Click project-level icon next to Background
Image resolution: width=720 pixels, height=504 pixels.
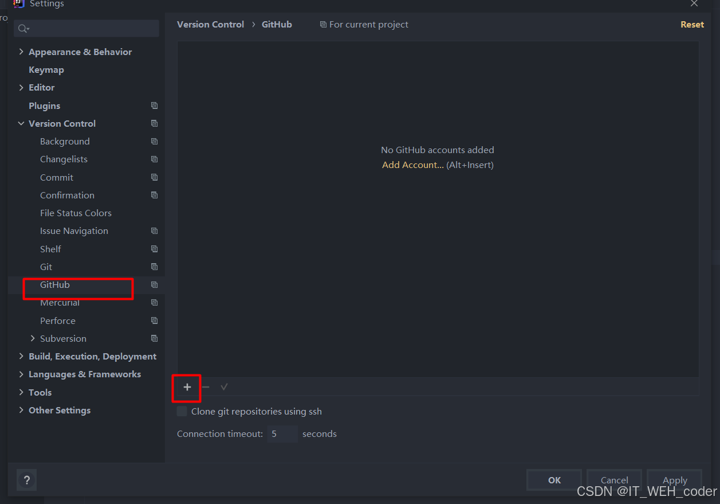pos(154,141)
